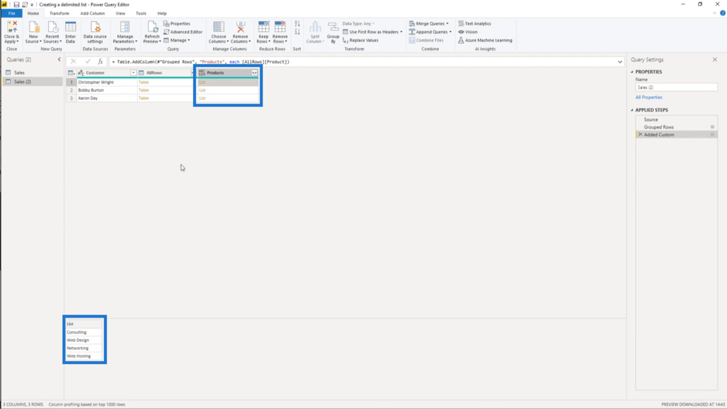Switch to Transform tab

pos(59,13)
